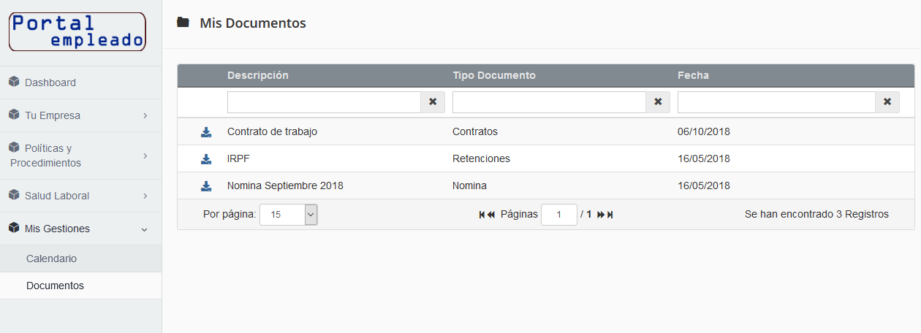Clear the Descripción filter field
This screenshot has width=921, height=333.
coord(433,102)
